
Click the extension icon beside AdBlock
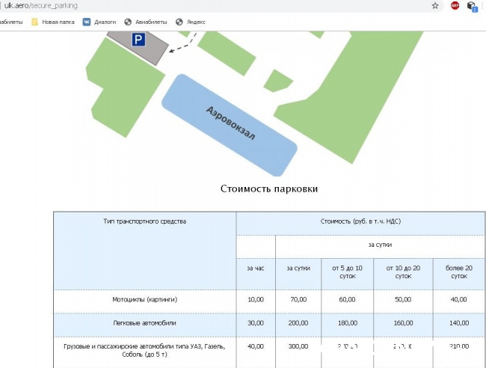point(472,6)
